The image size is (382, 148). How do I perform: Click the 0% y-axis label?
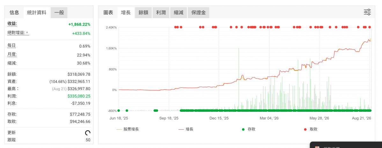point(114,90)
